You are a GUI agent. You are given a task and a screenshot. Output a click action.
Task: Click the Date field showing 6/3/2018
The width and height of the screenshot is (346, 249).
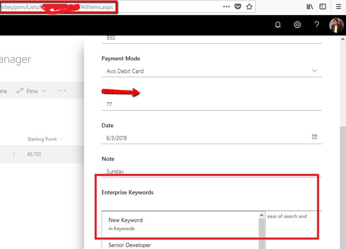pyautogui.click(x=212, y=138)
